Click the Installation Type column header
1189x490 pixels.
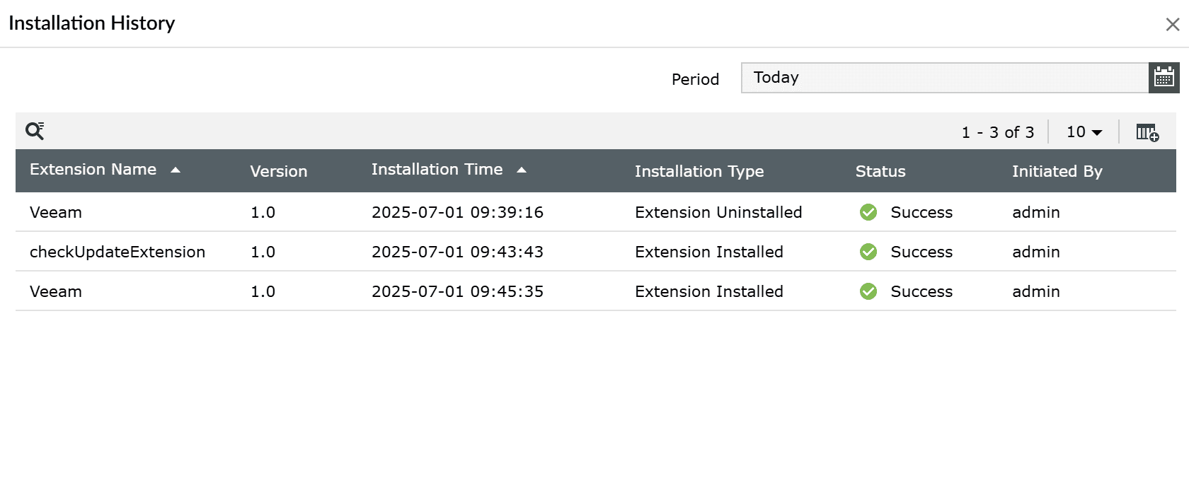tap(699, 171)
